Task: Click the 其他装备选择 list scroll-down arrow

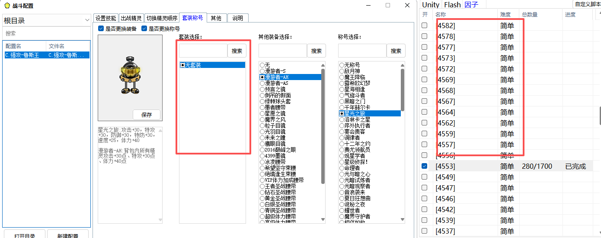Action: click(x=323, y=220)
